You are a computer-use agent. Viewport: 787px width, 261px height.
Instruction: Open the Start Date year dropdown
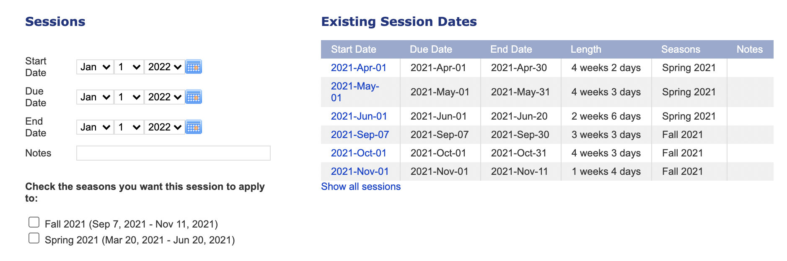(x=164, y=67)
